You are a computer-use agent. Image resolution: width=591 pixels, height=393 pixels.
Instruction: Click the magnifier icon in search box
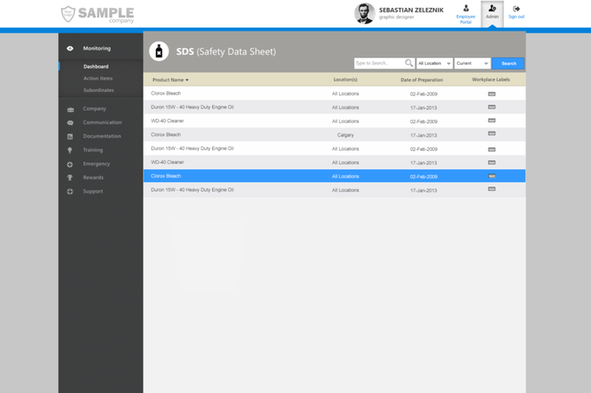click(x=408, y=62)
